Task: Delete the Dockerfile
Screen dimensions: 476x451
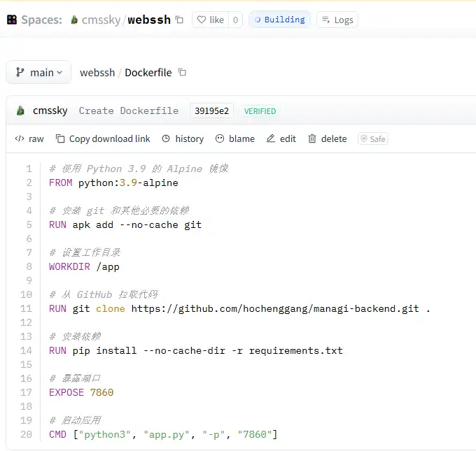Action: [x=328, y=138]
